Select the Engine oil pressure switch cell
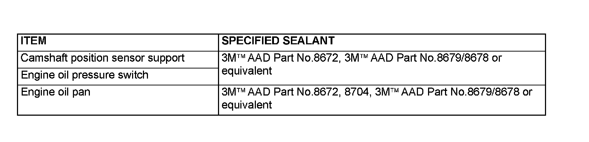The width and height of the screenshot is (589, 142). pos(118,76)
